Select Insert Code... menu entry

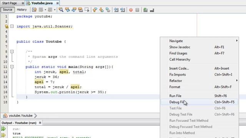tap(199, 68)
